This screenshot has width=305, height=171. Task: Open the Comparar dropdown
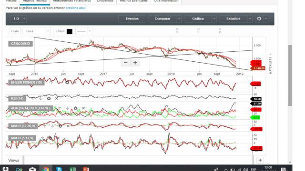[179, 19]
